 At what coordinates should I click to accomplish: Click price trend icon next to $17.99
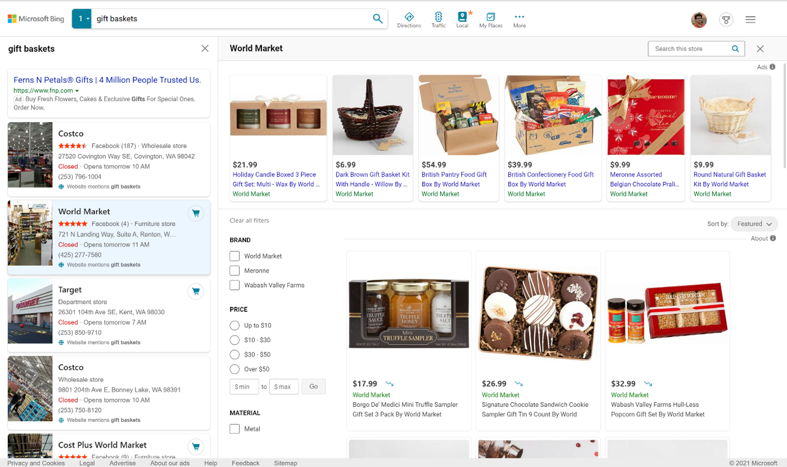coord(389,384)
